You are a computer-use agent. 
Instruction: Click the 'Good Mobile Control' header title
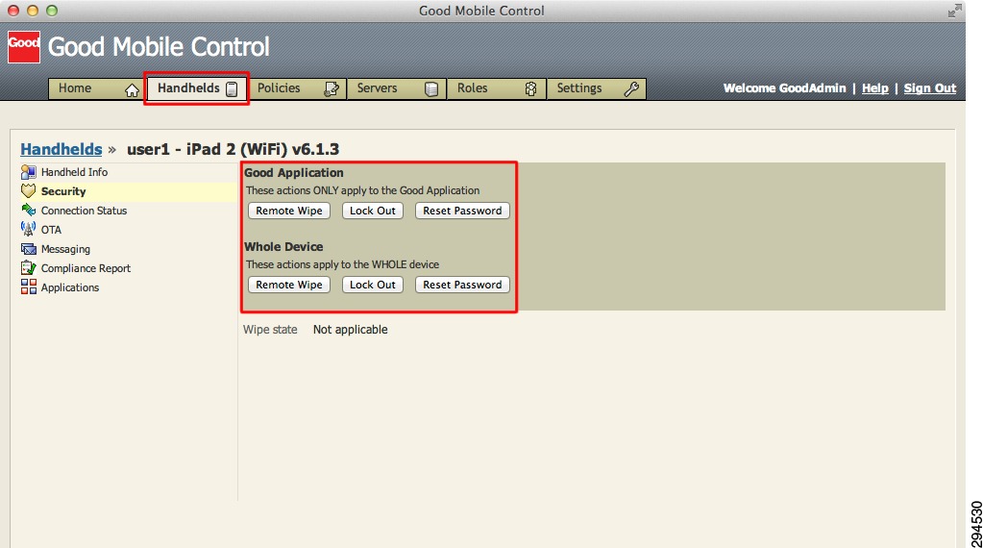[159, 47]
